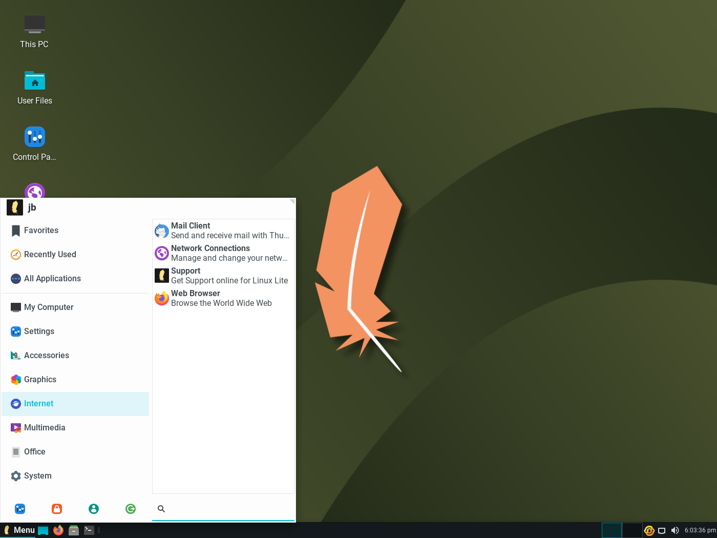Select the Favorites category

click(75, 231)
